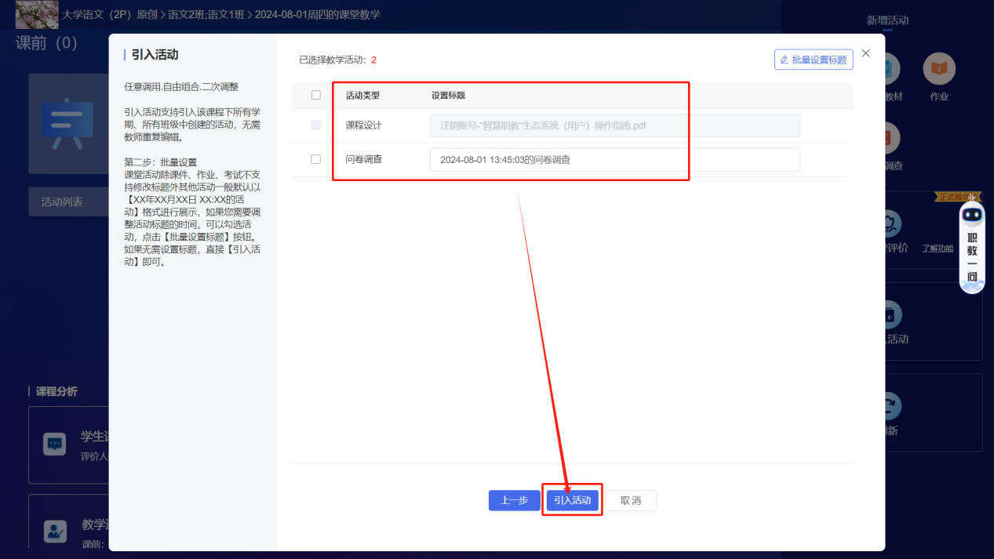Image resolution: width=994 pixels, height=559 pixels.
Task: Open the 职教一问 robot assistant
Action: pyautogui.click(x=972, y=247)
